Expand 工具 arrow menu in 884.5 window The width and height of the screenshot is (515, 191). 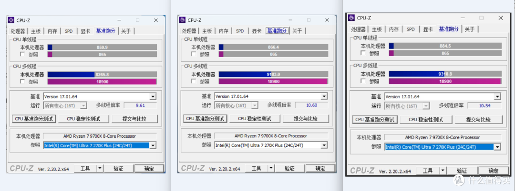[x=443, y=171]
